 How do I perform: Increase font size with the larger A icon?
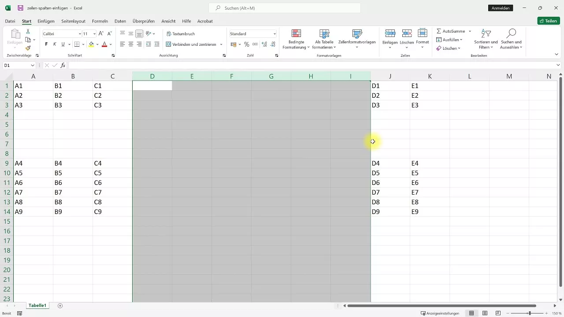[x=101, y=33]
